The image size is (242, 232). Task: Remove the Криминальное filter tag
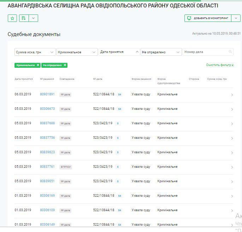click(38, 65)
